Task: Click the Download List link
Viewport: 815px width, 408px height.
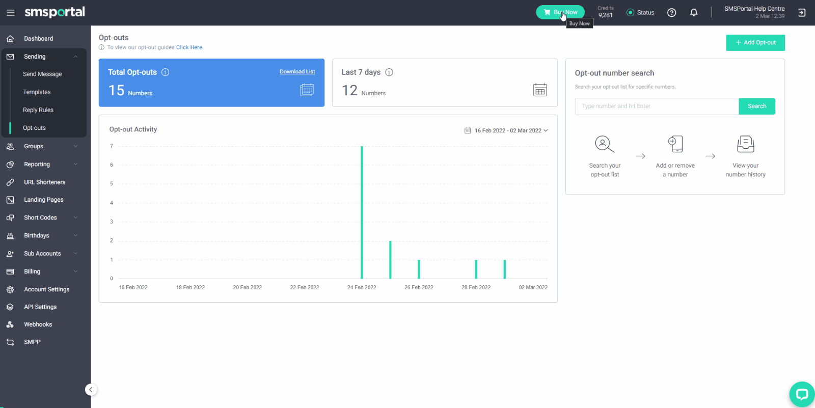Action: click(297, 72)
